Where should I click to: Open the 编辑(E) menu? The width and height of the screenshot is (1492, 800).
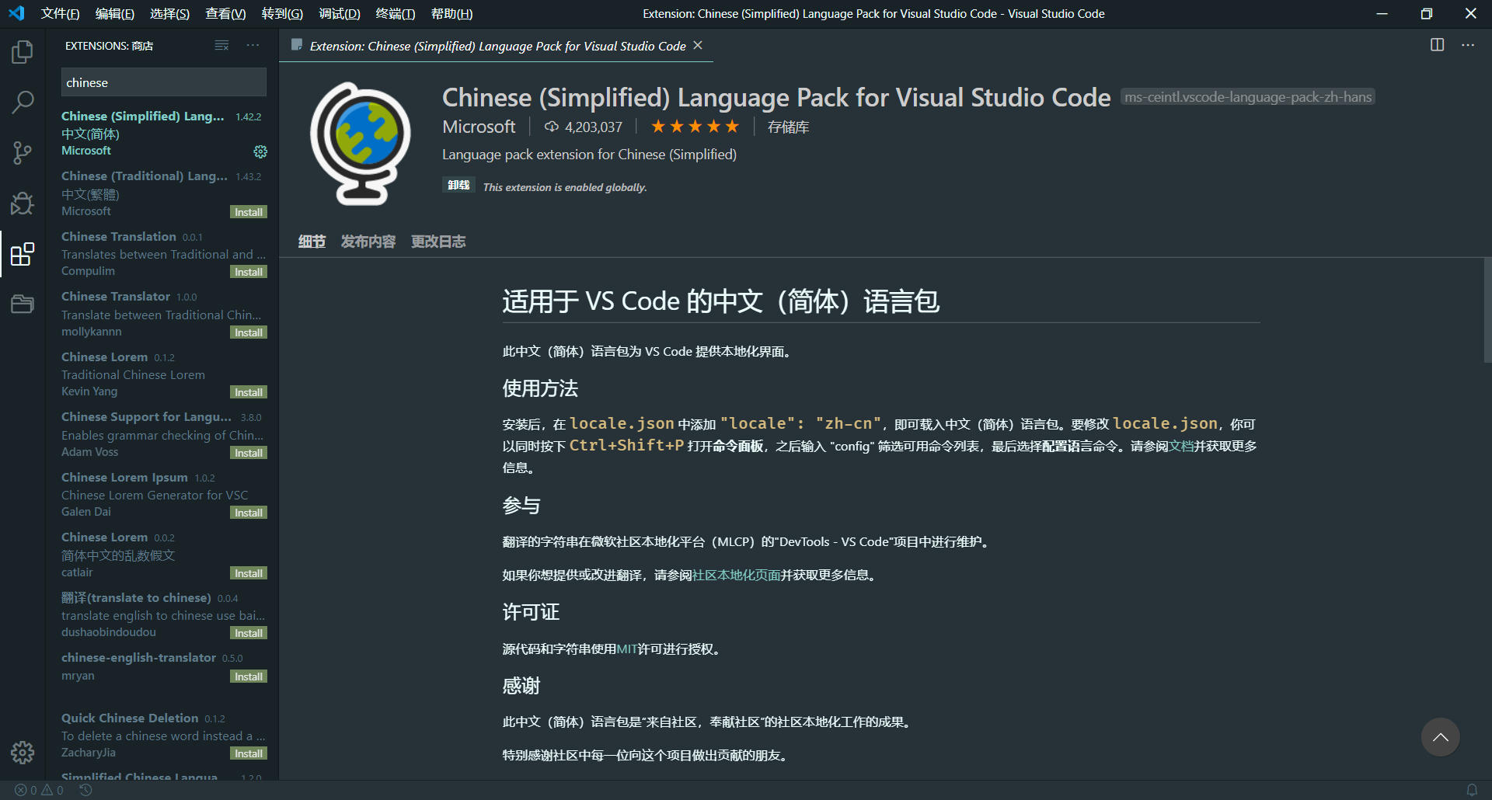tap(115, 14)
